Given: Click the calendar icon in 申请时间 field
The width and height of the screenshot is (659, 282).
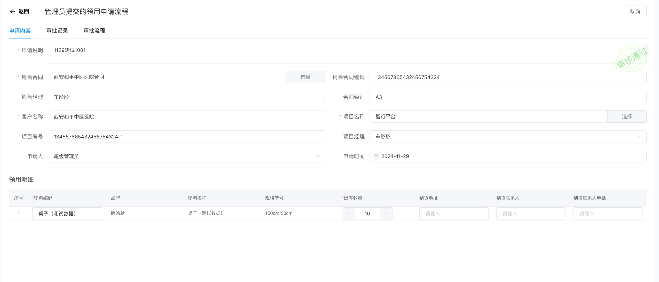Looking at the screenshot, I should point(376,156).
